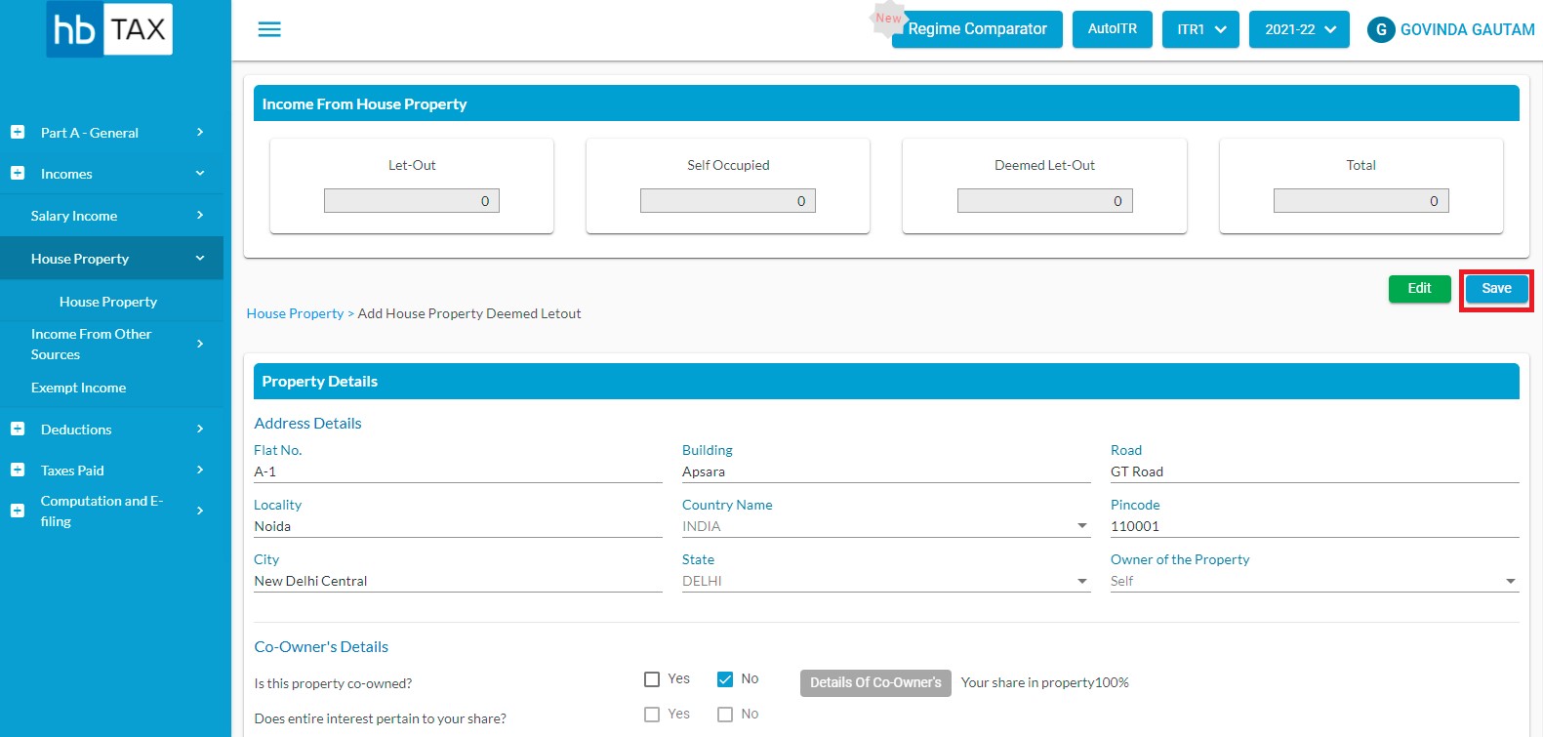
Task: Expand Deductions chevron
Action: [200, 429]
